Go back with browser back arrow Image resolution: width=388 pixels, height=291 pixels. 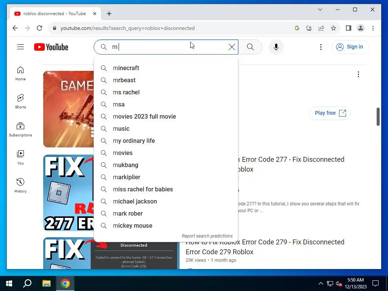[15, 28]
